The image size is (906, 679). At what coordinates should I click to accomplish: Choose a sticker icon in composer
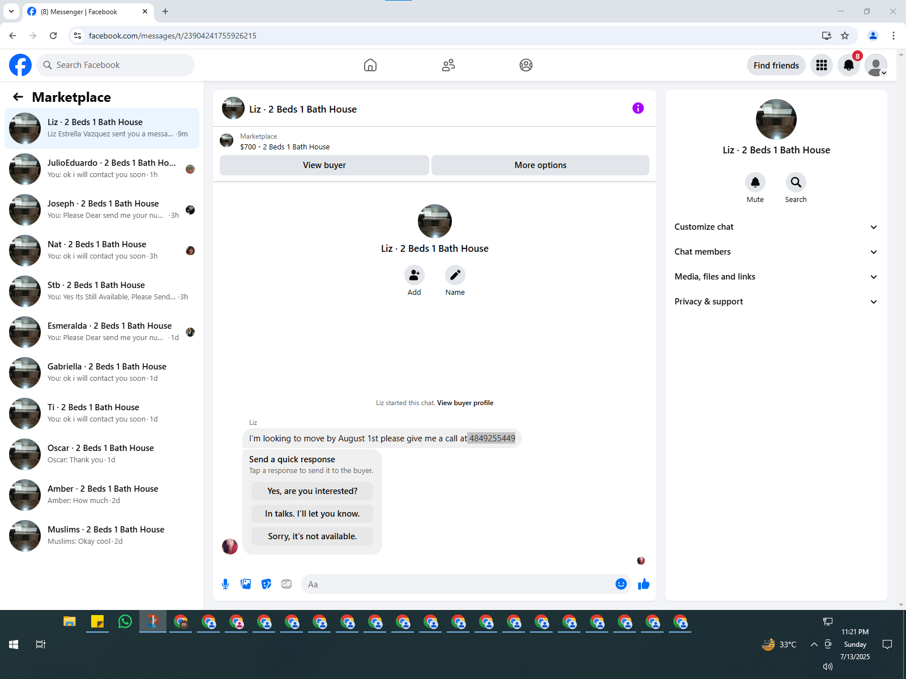coord(266,584)
